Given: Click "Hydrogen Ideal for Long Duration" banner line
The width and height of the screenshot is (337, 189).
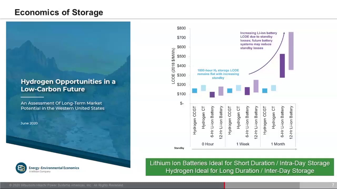Looking at the screenshot, I should pos(240,171).
